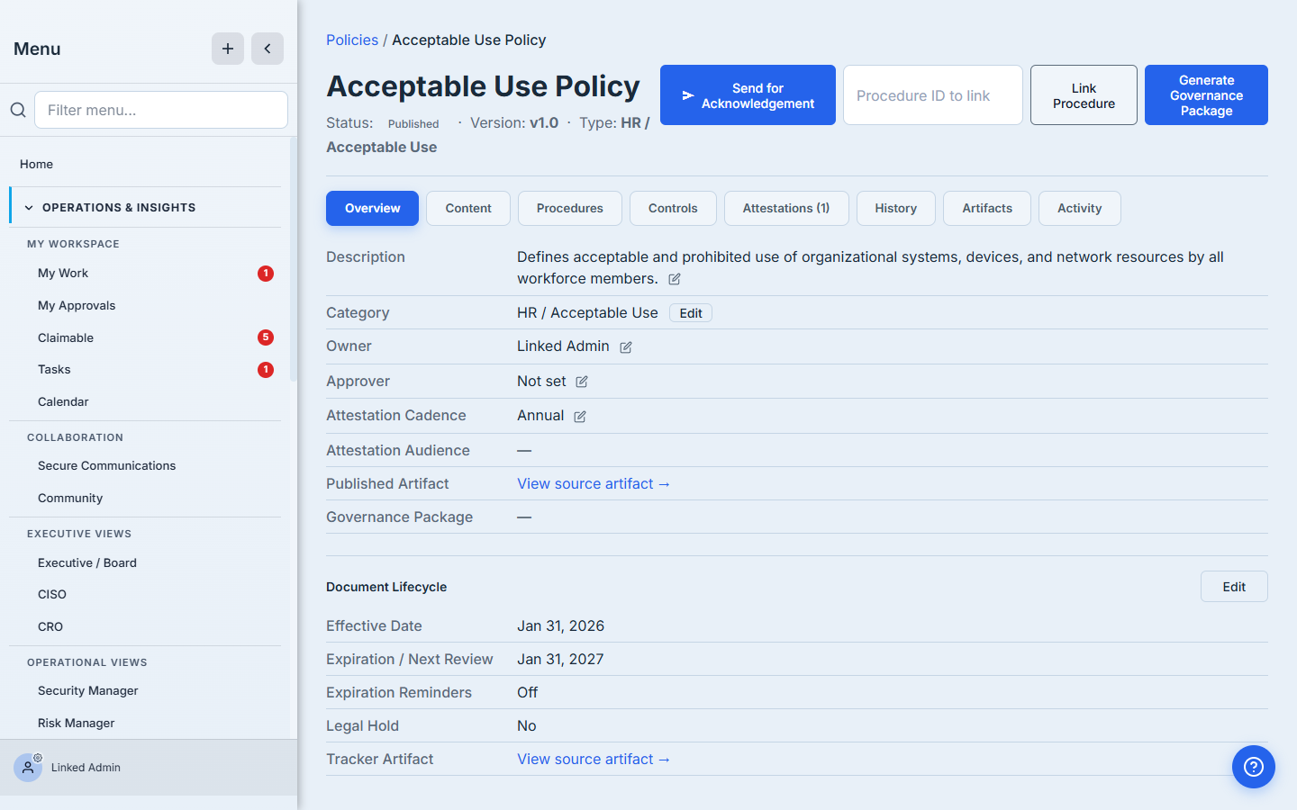
Task: Open the CRO view
Action: 50,627
